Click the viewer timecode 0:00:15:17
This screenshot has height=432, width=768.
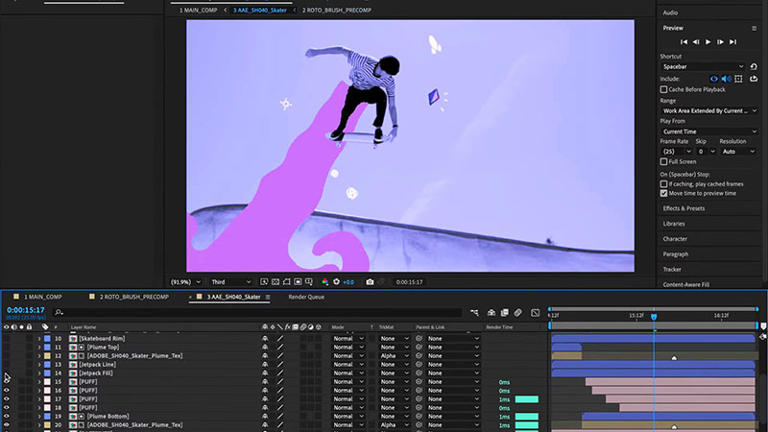[x=409, y=282]
